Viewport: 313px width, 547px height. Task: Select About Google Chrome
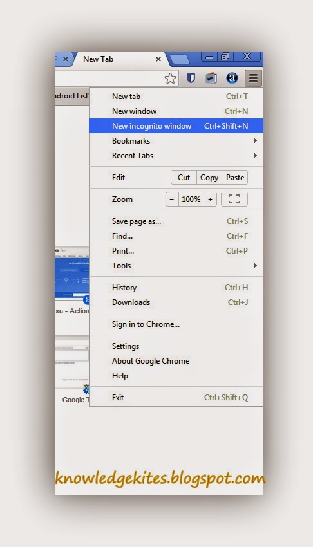point(176,361)
